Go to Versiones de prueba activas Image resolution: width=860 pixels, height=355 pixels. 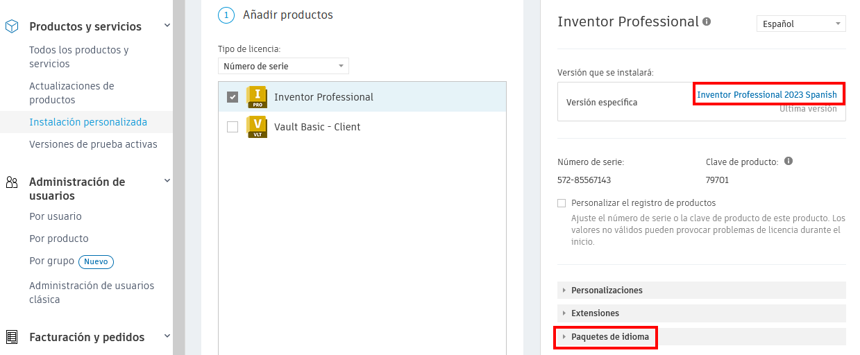[x=93, y=144]
